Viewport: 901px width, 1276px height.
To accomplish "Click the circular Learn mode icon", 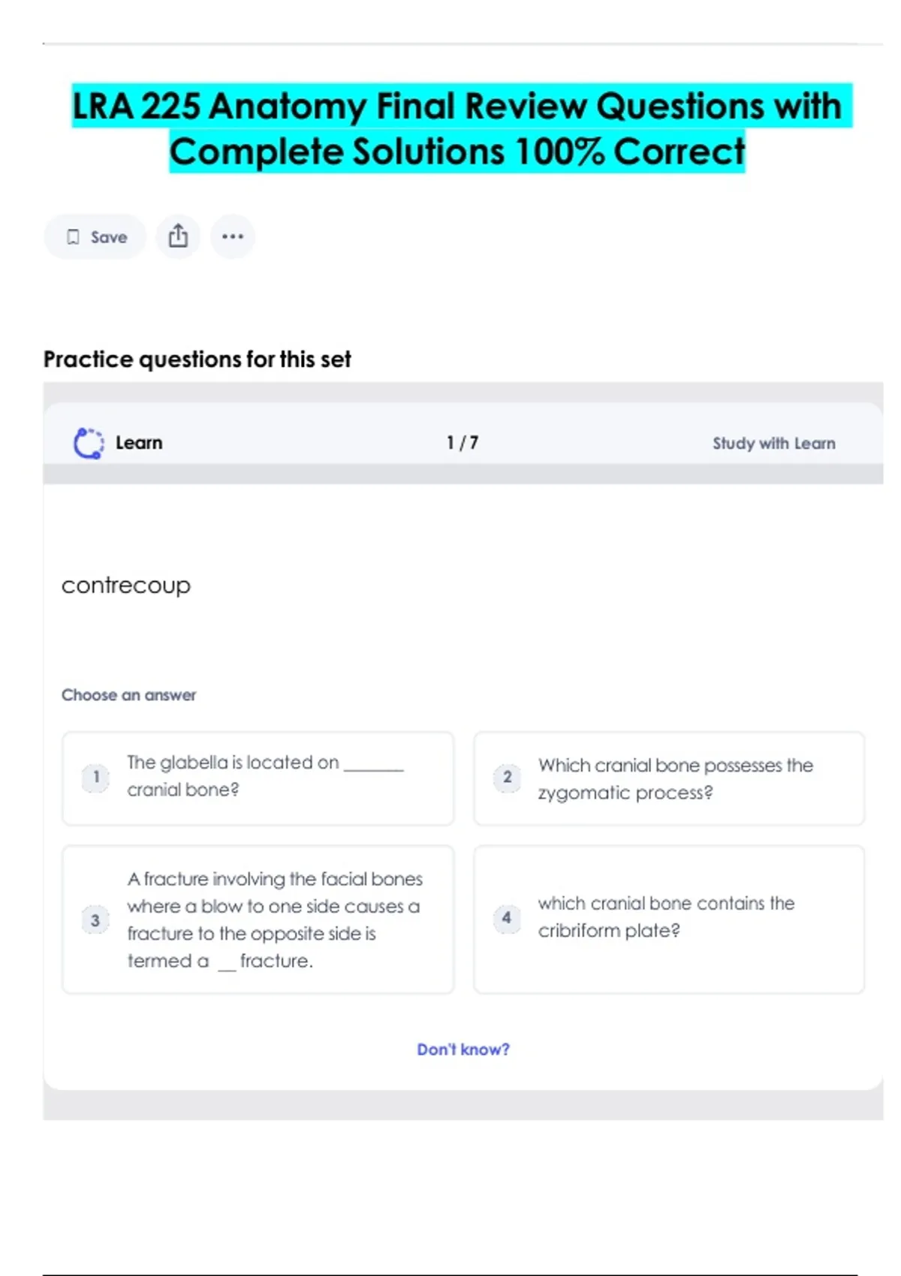I will point(89,443).
